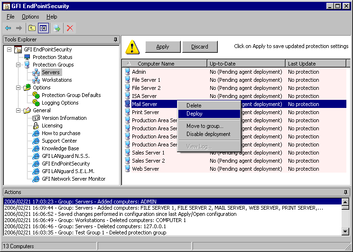Click the computer icon beside Web Server
Viewport: 353px width, 252px height.
(128, 169)
